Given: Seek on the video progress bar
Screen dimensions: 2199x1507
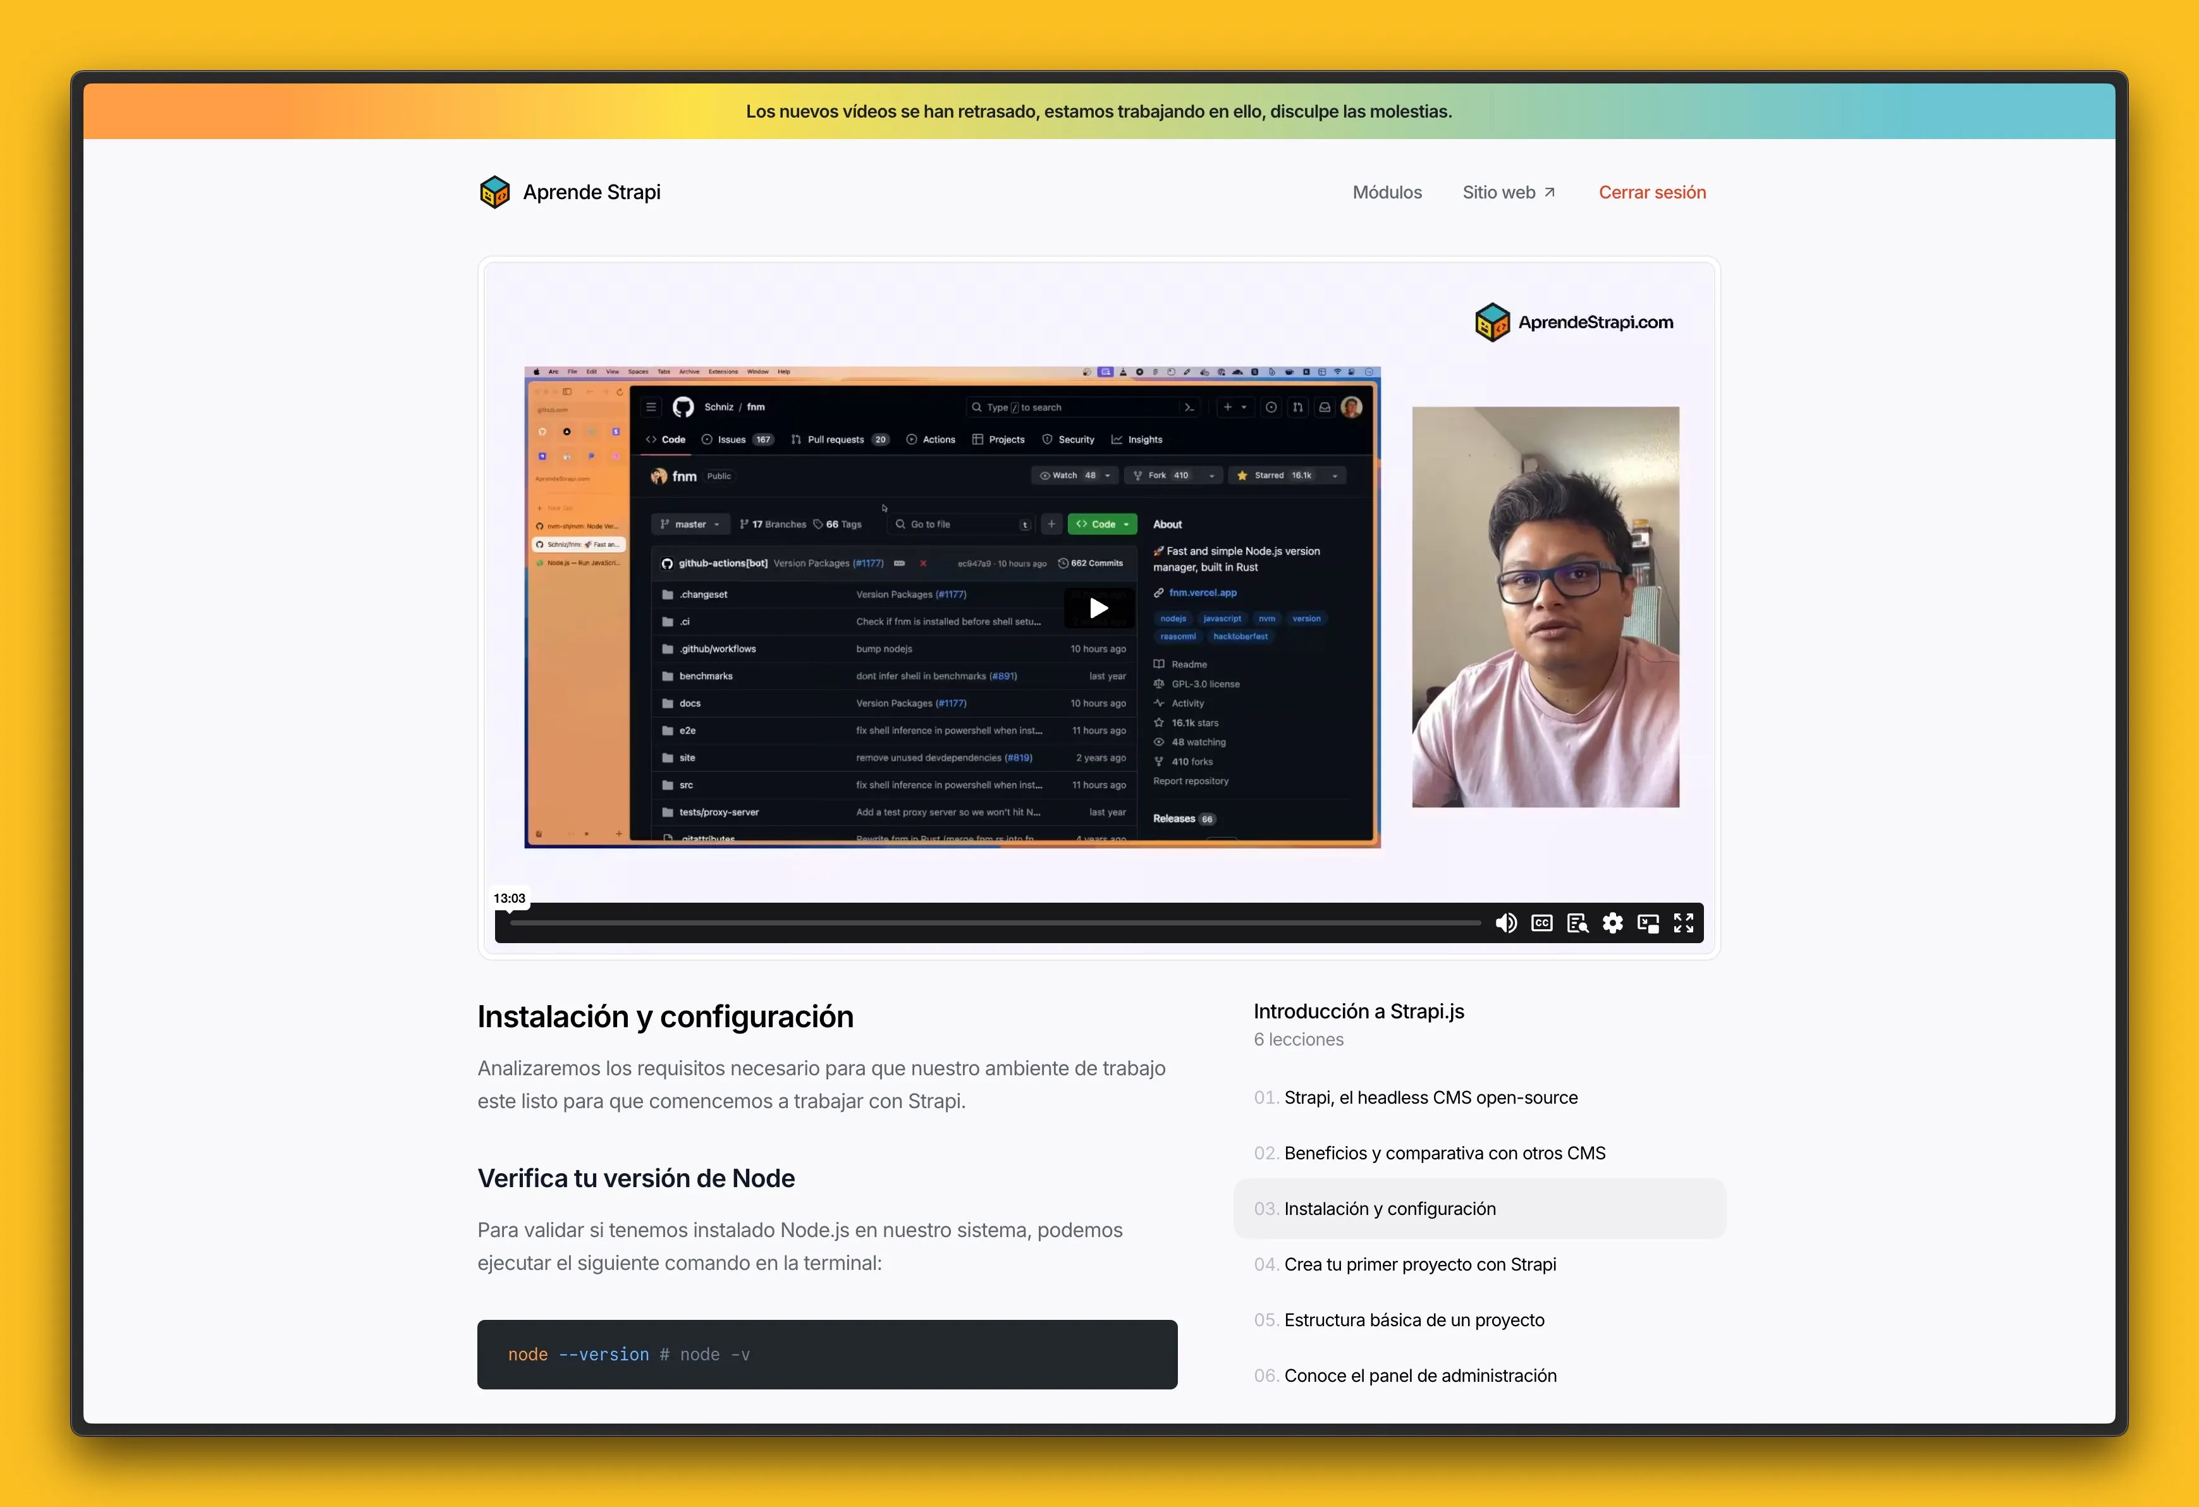Looking at the screenshot, I should [995, 922].
